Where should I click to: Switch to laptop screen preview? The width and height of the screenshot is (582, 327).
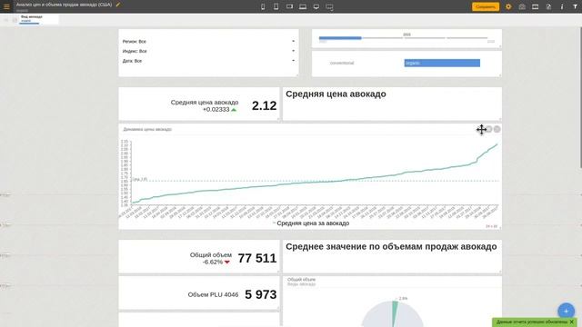click(303, 6)
